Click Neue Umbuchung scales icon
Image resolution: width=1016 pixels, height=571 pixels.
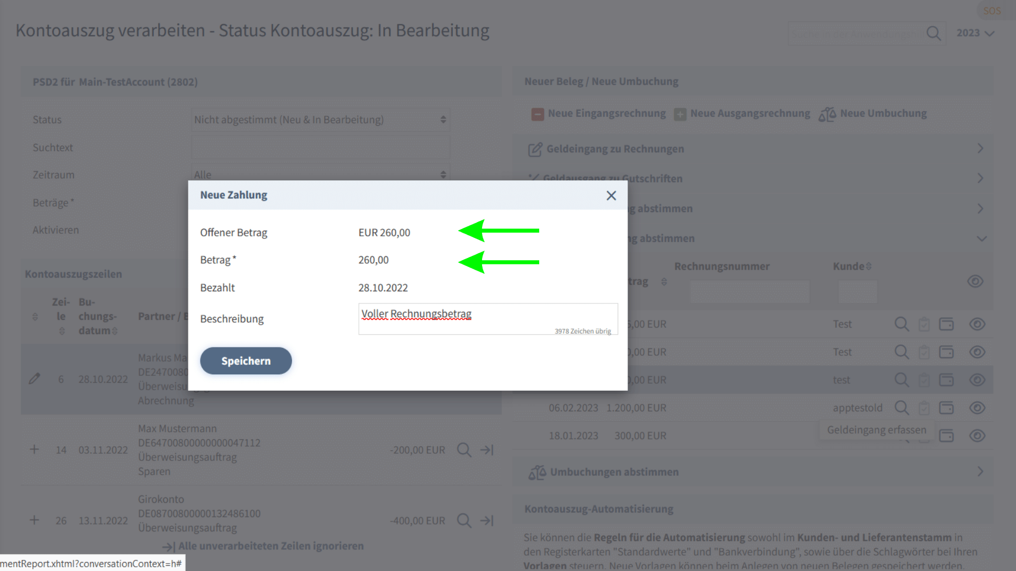coord(827,114)
